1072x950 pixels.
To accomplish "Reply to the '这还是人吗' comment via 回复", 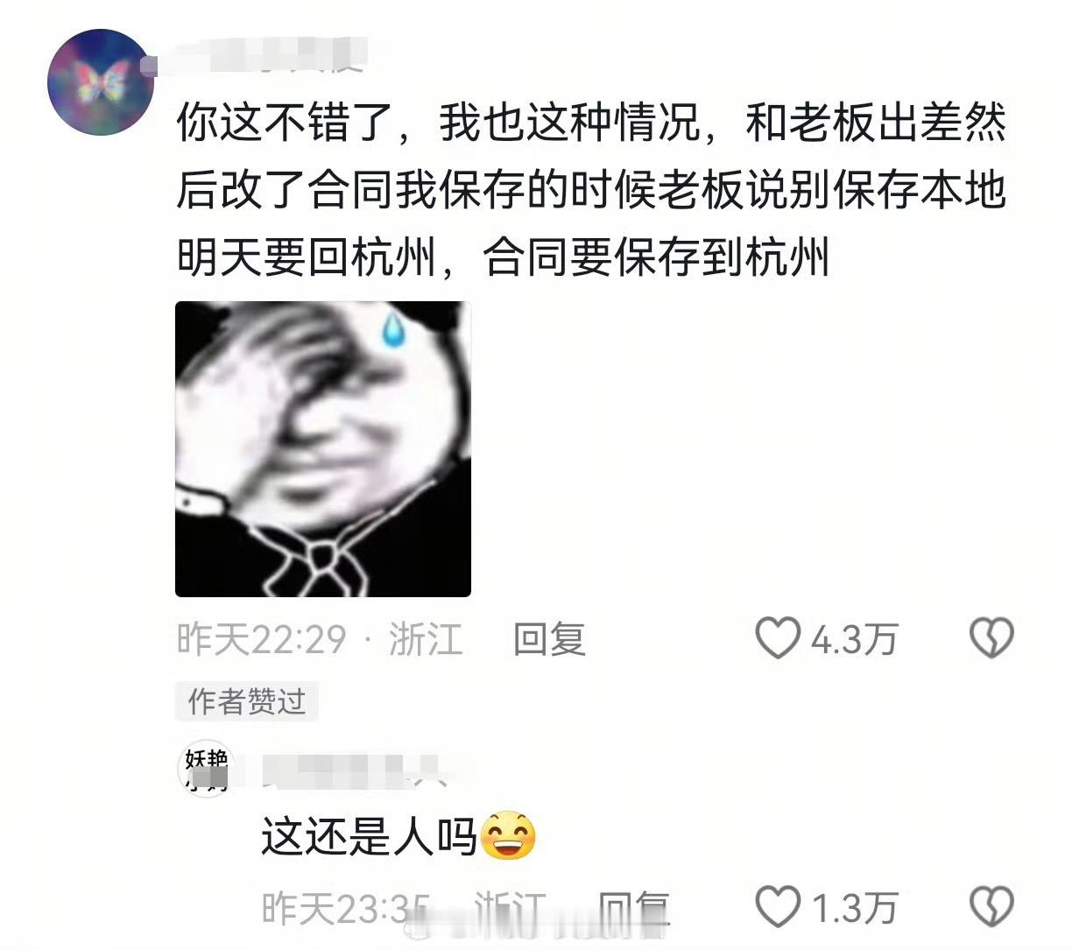I will 634,908.
